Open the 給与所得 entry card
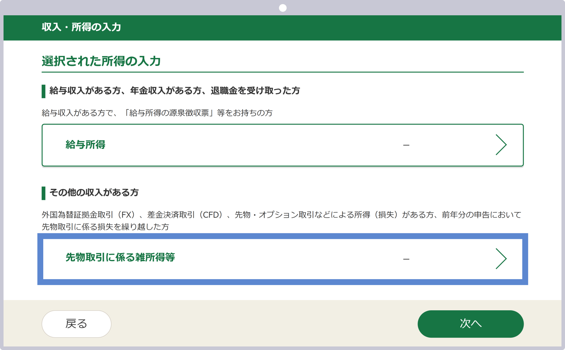Image resolution: width=565 pixels, height=350 pixels. (282, 145)
